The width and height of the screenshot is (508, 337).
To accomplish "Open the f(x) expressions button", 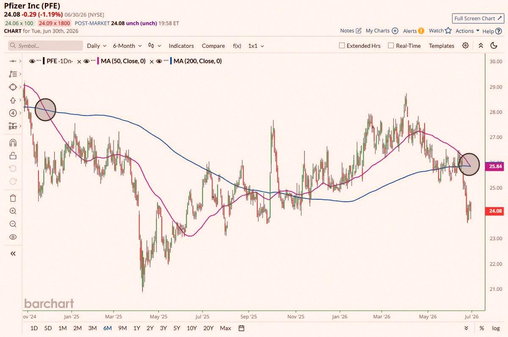I will click(x=237, y=46).
